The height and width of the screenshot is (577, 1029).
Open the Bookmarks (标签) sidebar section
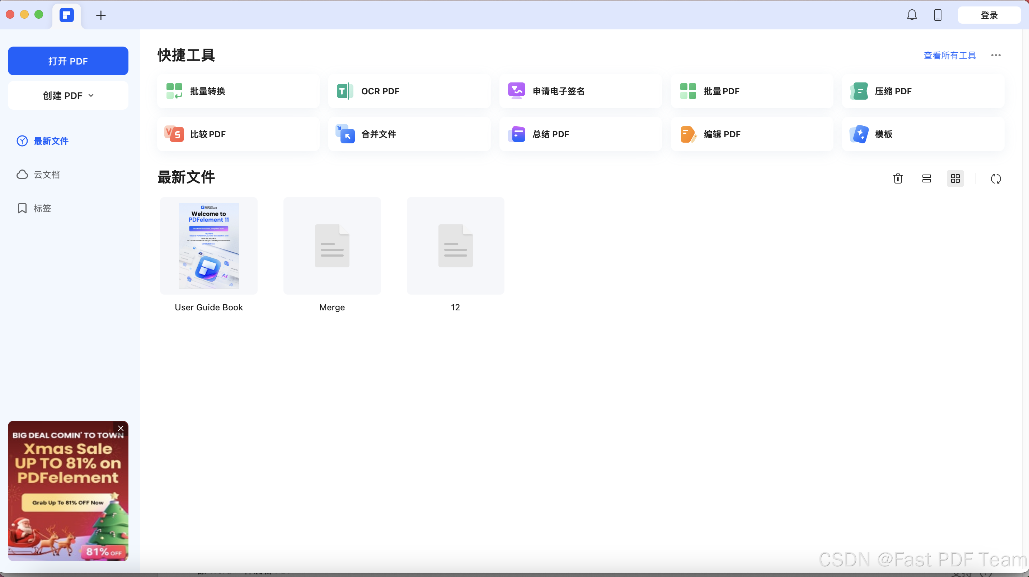pyautogui.click(x=42, y=208)
